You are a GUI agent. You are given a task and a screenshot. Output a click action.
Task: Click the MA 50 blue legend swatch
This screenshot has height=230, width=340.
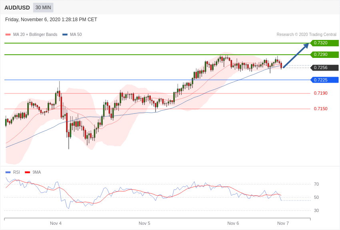point(65,34)
